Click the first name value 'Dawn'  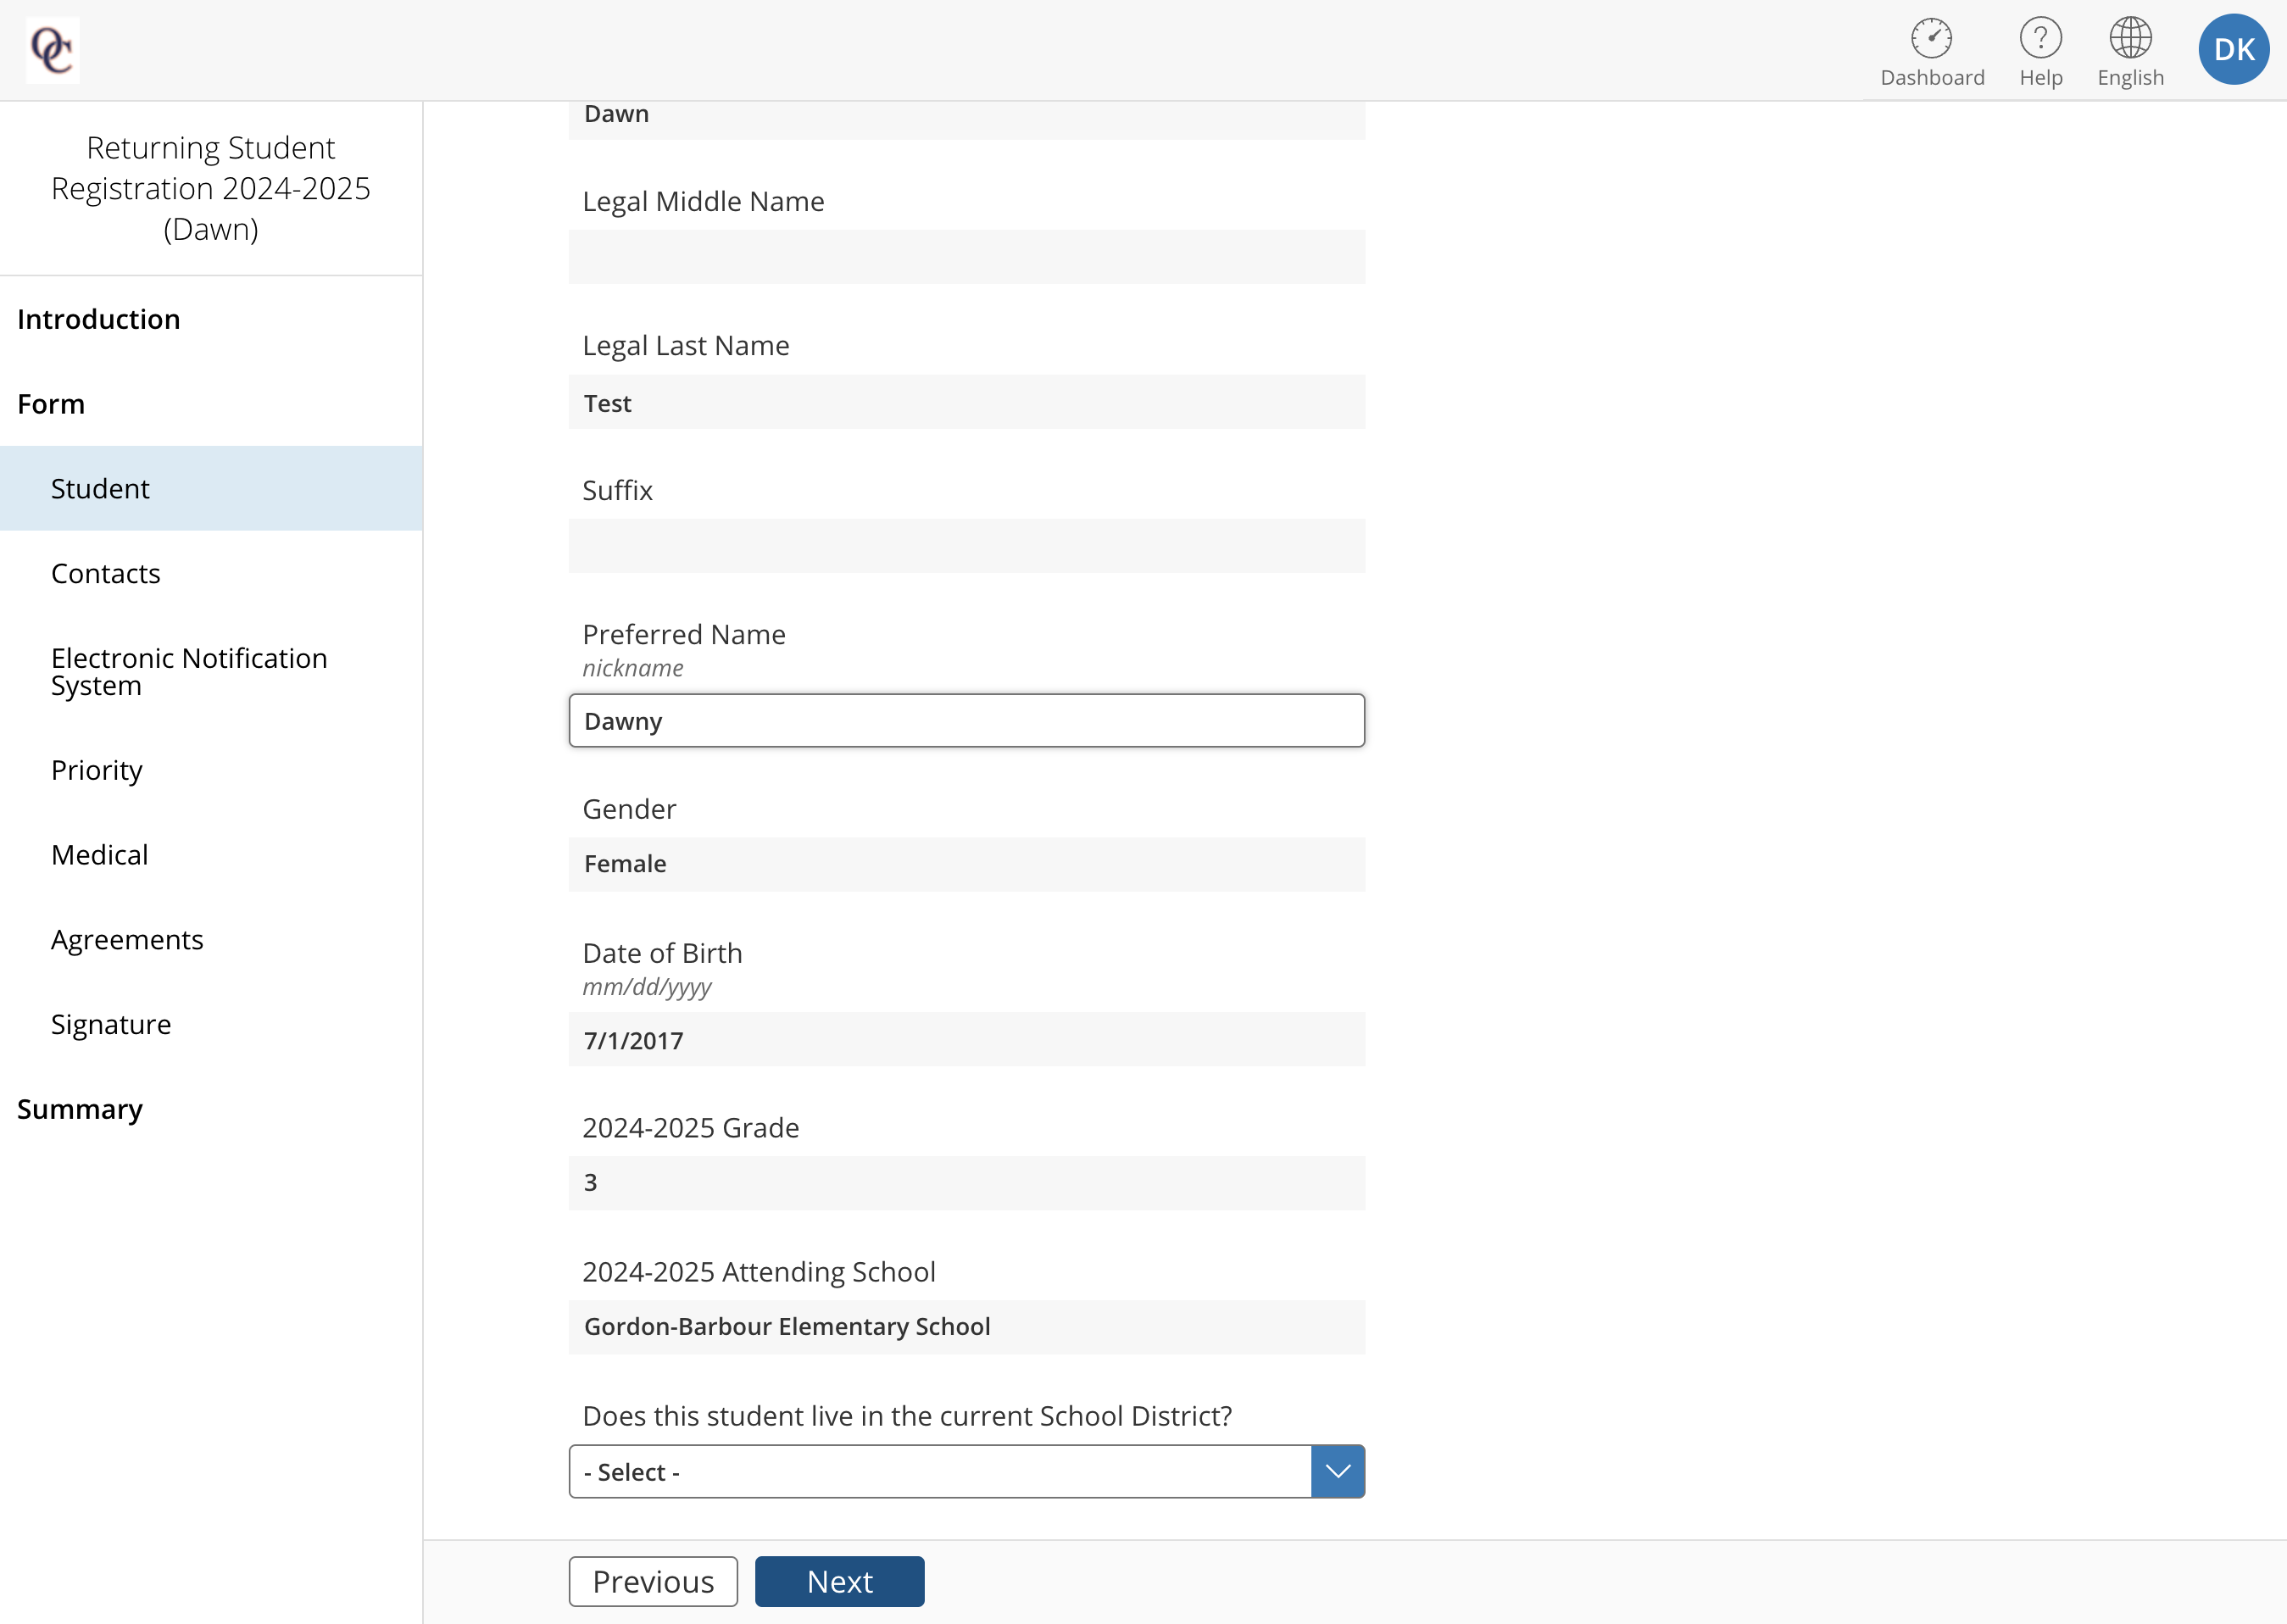pyautogui.click(x=617, y=114)
